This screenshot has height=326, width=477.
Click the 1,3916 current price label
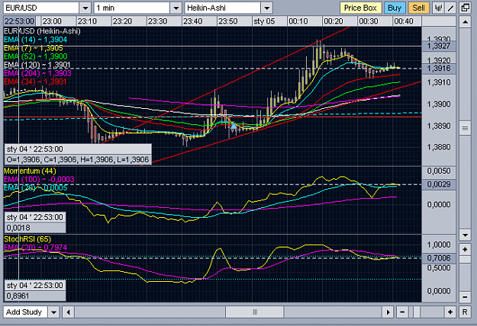coord(439,69)
